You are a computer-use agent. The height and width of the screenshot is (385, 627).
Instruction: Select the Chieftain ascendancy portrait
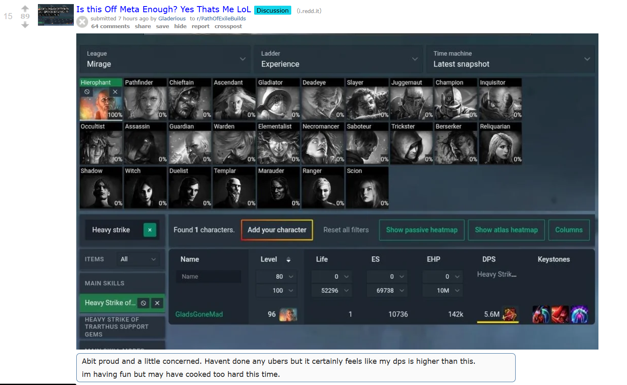click(190, 99)
